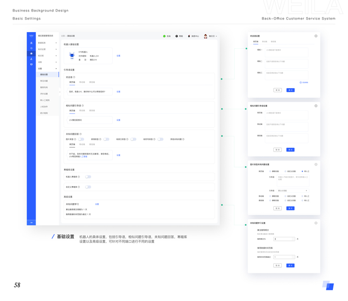This screenshot has width=348, height=301.
Task: Click the add template plus icon in welcome dialog
Action: coord(300,82)
